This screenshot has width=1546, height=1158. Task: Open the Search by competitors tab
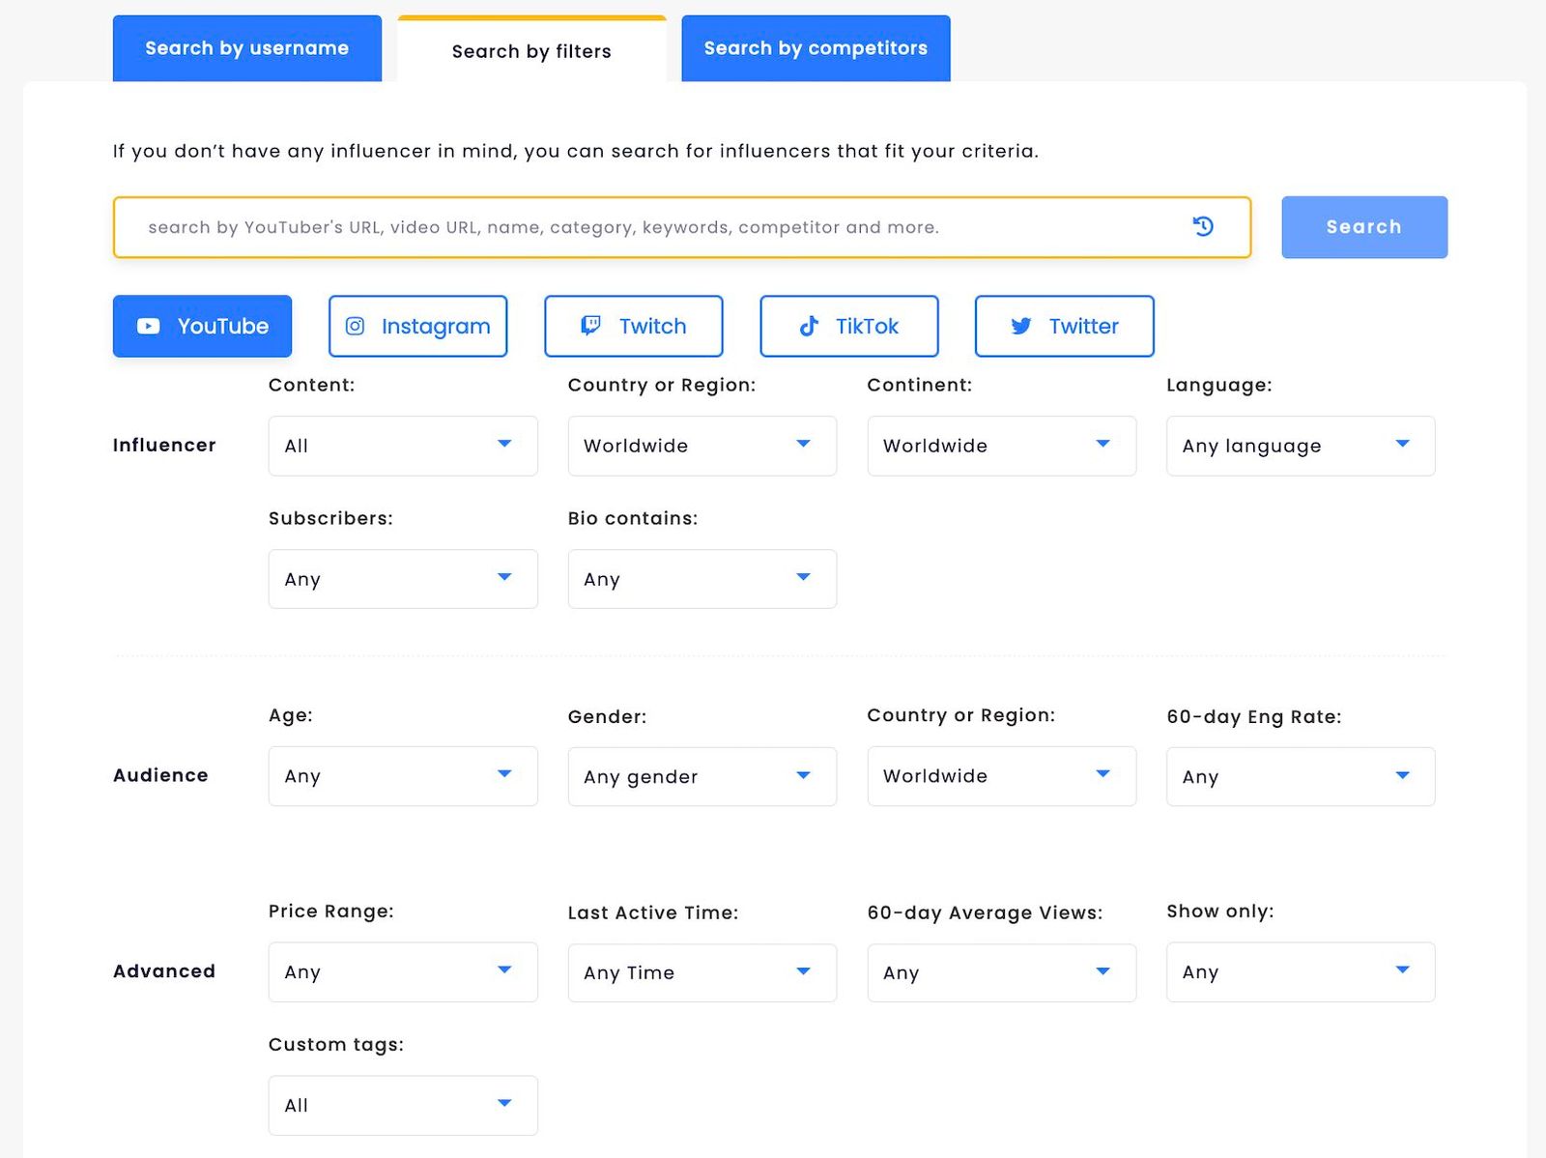click(815, 47)
